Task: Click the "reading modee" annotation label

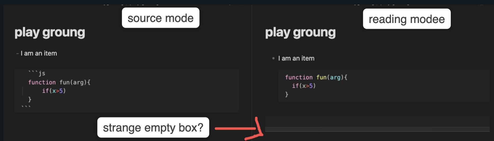Action: click(406, 19)
